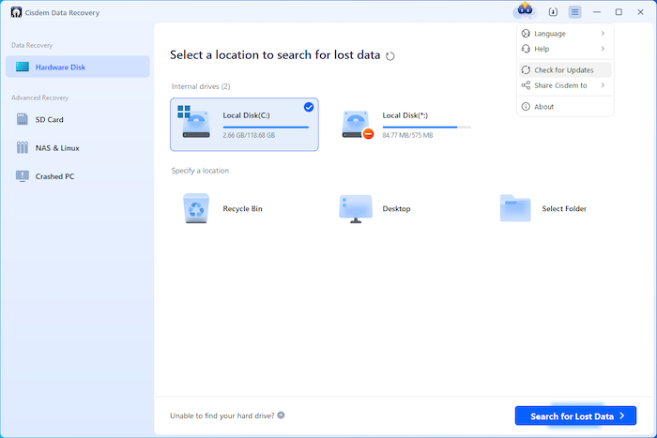Open the SD Card recovery section

(x=49, y=119)
